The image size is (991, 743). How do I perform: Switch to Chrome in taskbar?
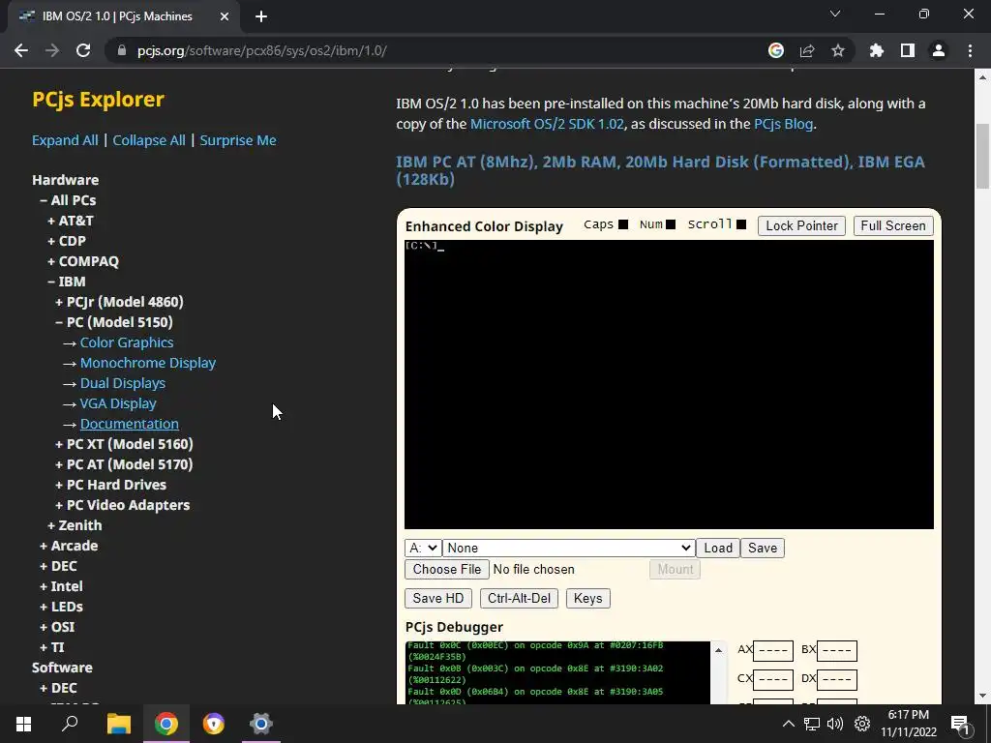click(166, 724)
